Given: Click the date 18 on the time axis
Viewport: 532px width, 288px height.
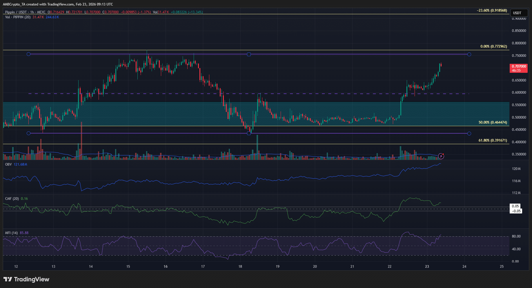Looking at the screenshot, I should click(x=240, y=266).
